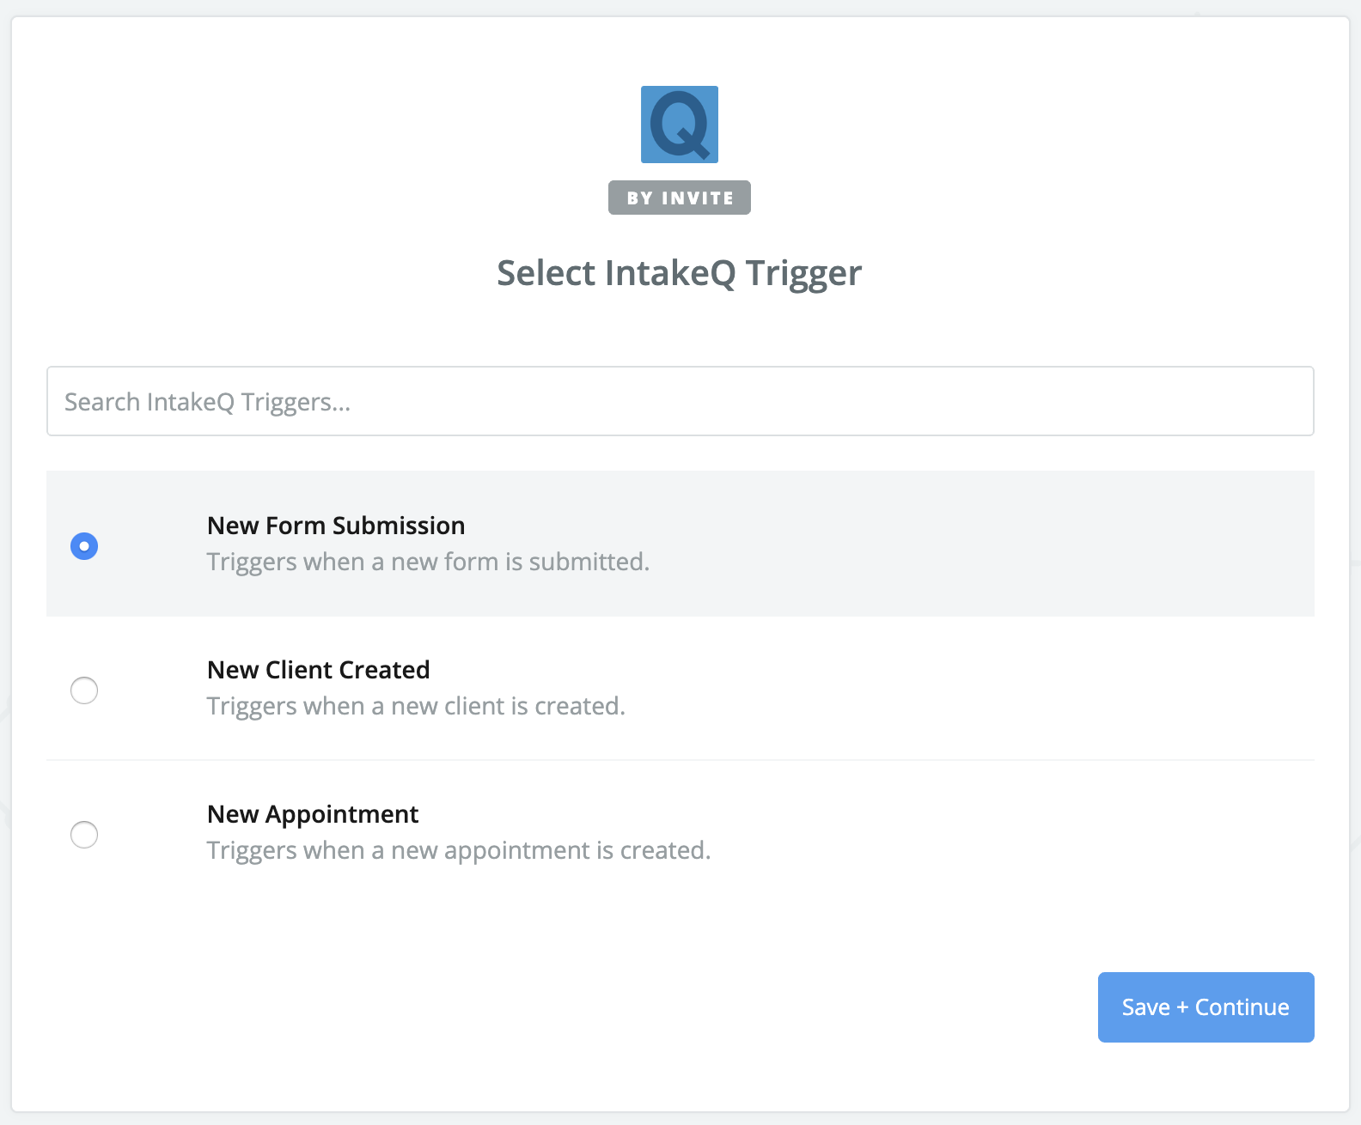Select the New Client Created radio button
This screenshot has height=1125, width=1361.
click(x=84, y=690)
